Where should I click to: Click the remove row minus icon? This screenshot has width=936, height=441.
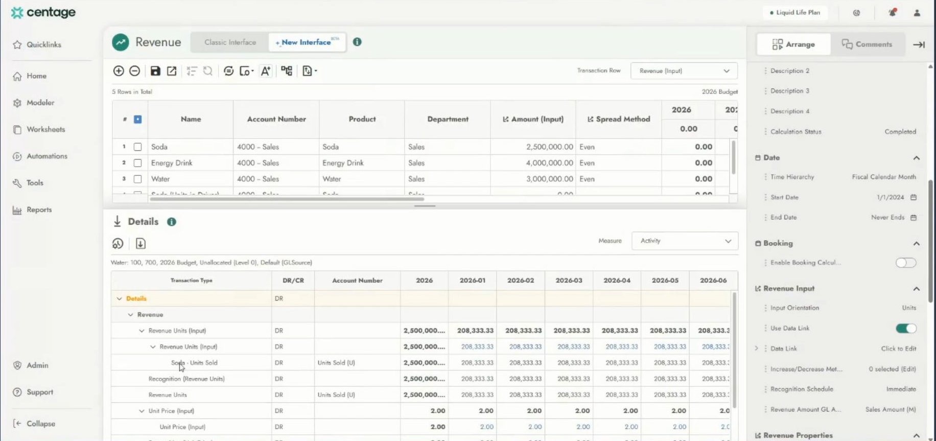135,71
